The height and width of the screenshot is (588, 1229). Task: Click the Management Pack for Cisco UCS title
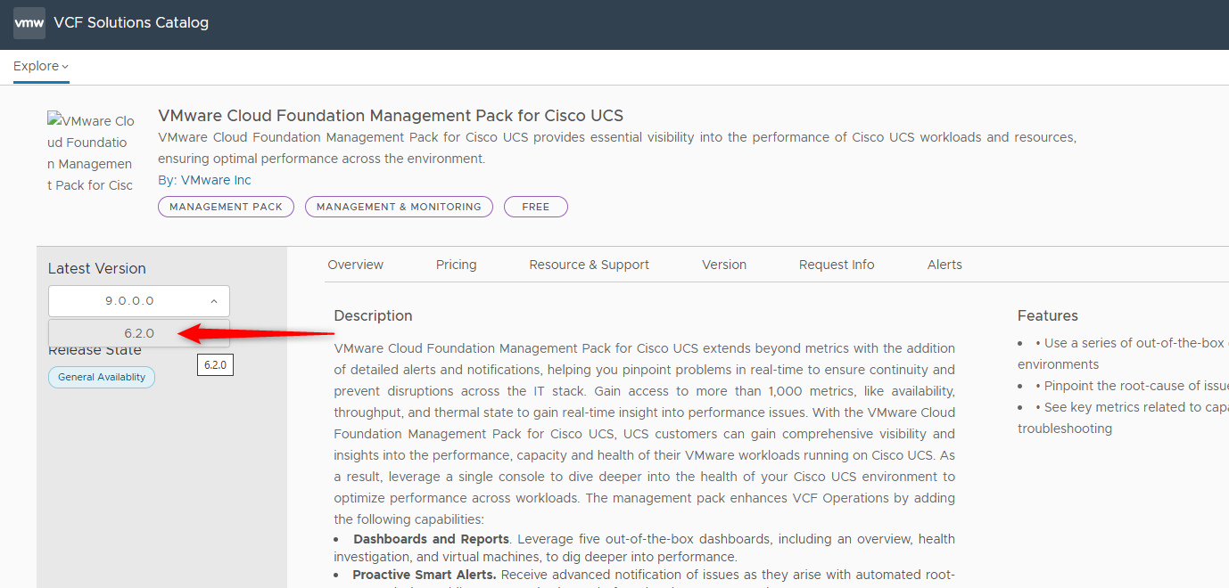click(390, 116)
